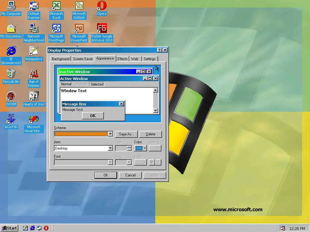This screenshot has height=232, width=310.
Task: Switch to the Screen Saver tab
Action: 83,59
